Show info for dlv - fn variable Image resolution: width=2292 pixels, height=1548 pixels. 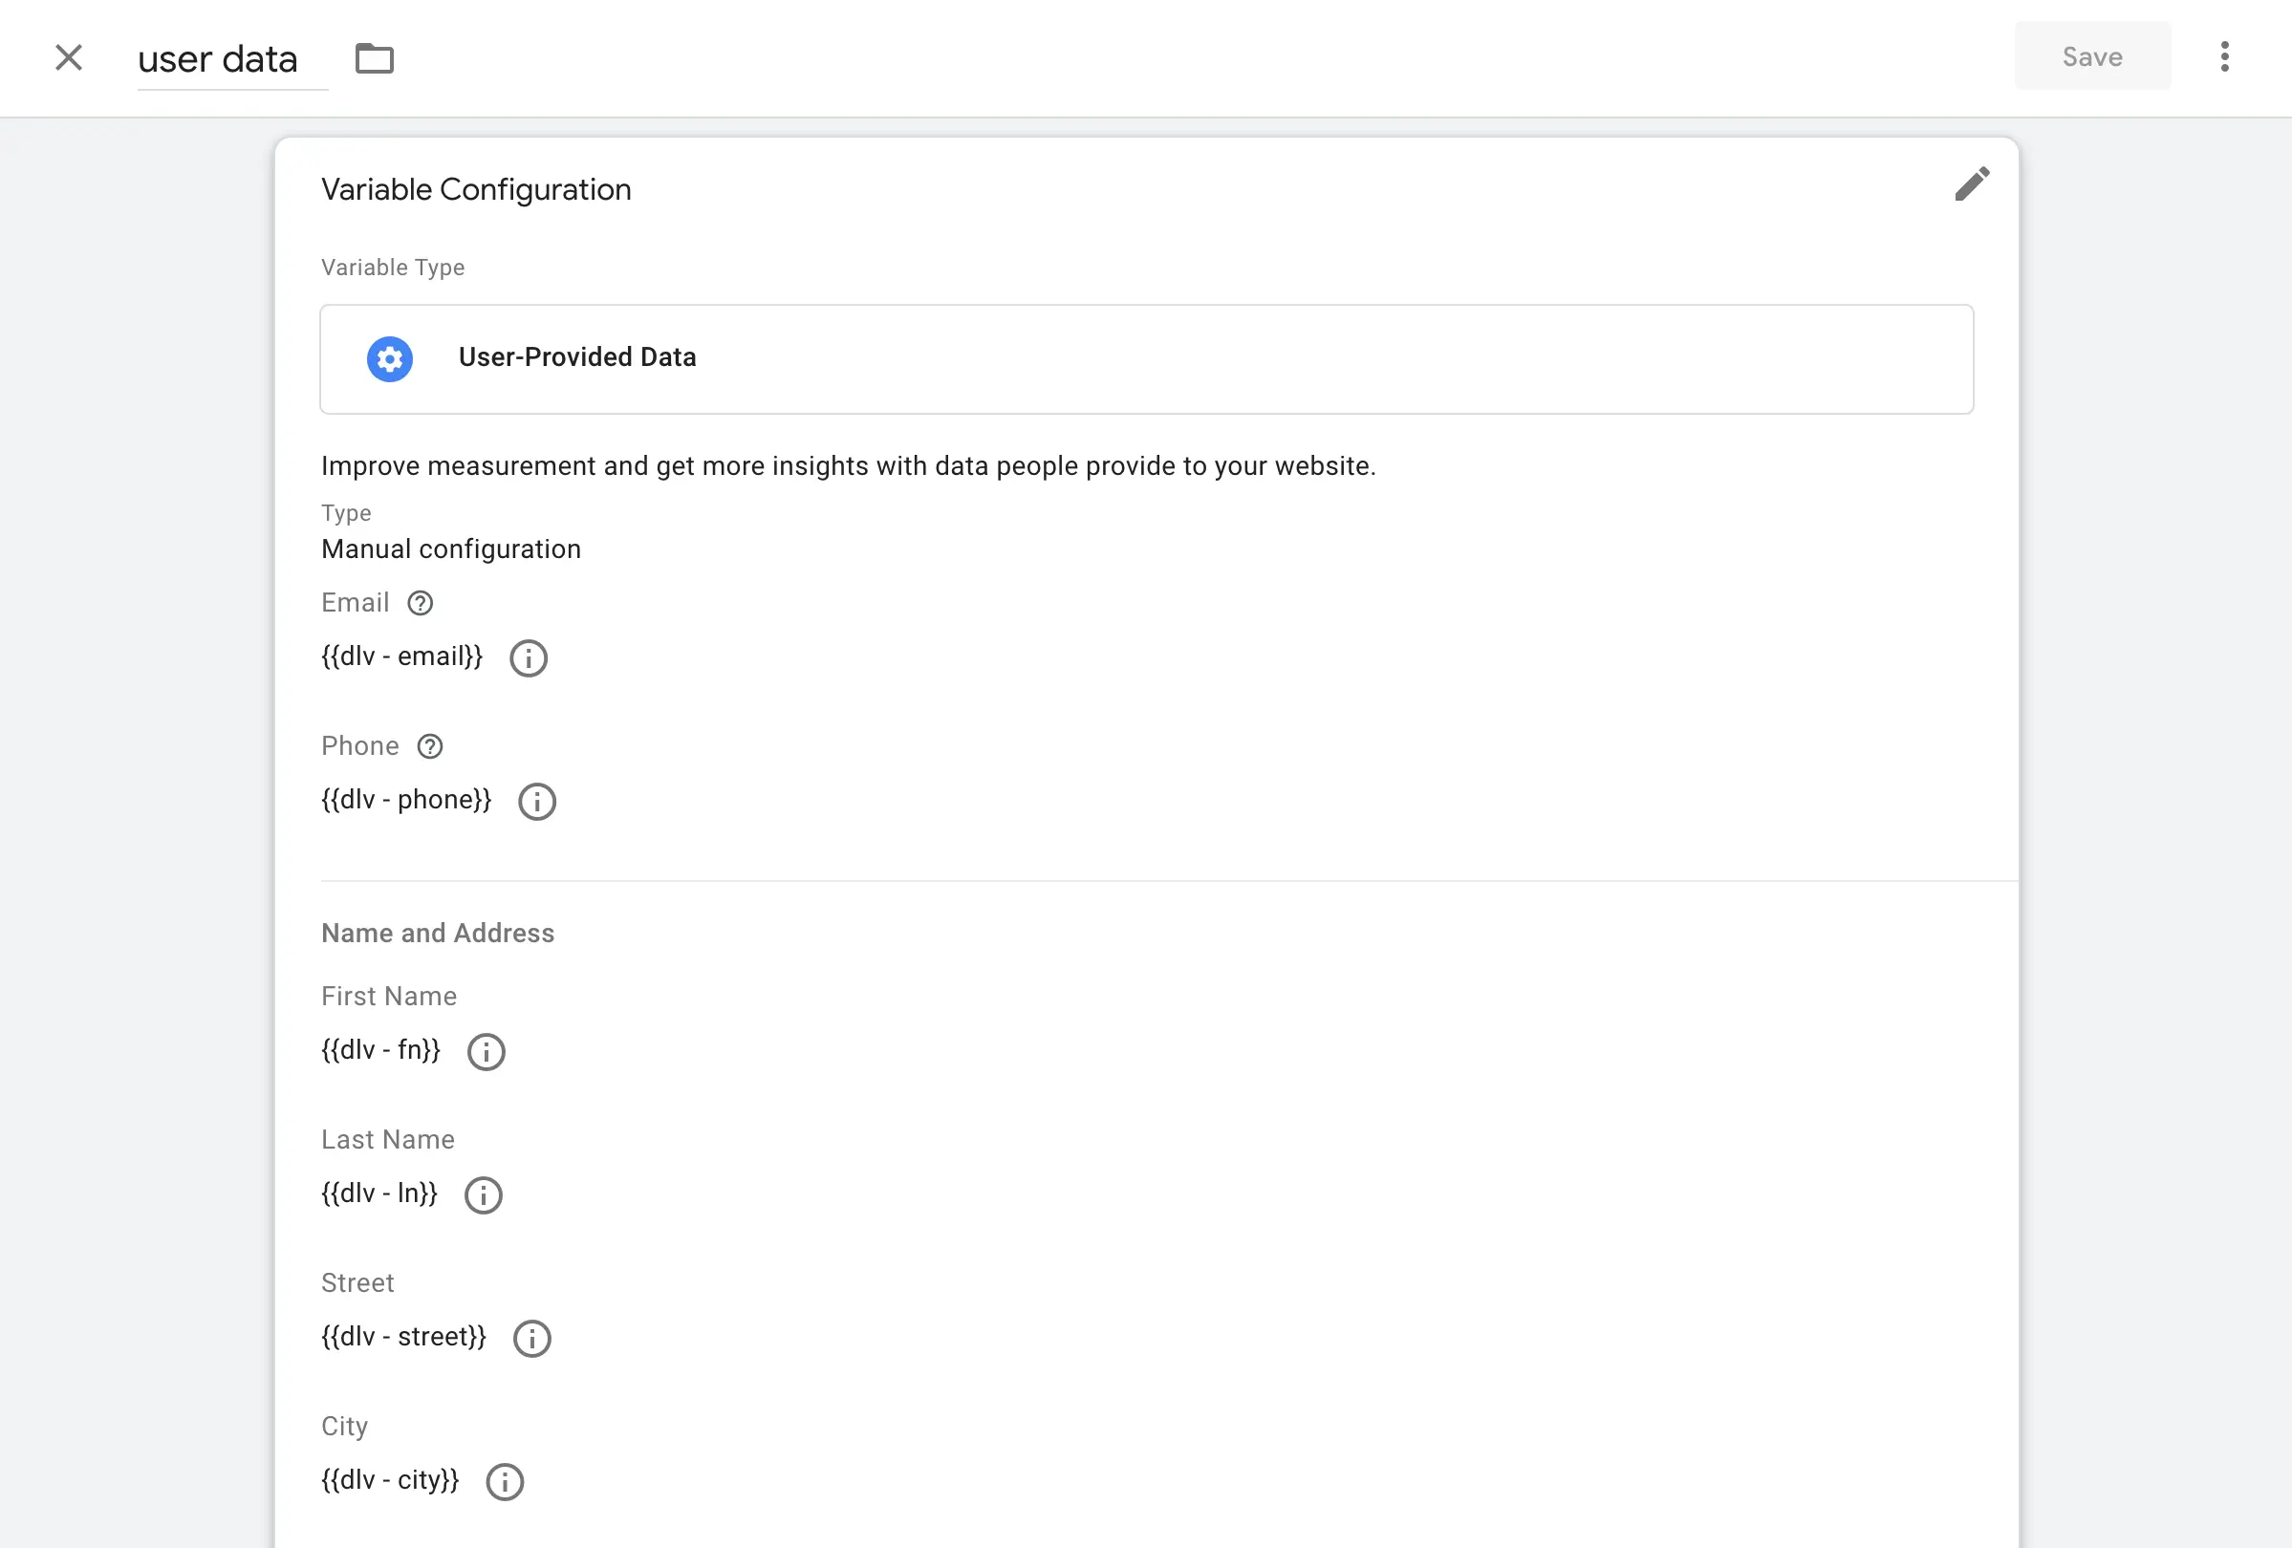click(487, 1052)
